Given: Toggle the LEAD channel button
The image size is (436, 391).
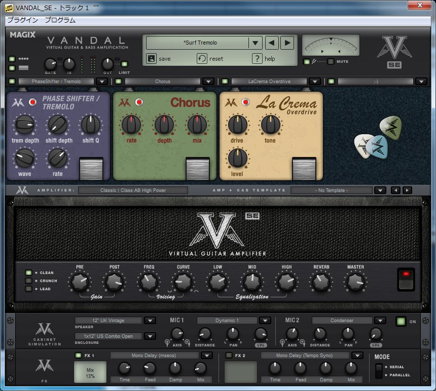Looking at the screenshot, I should [28, 289].
